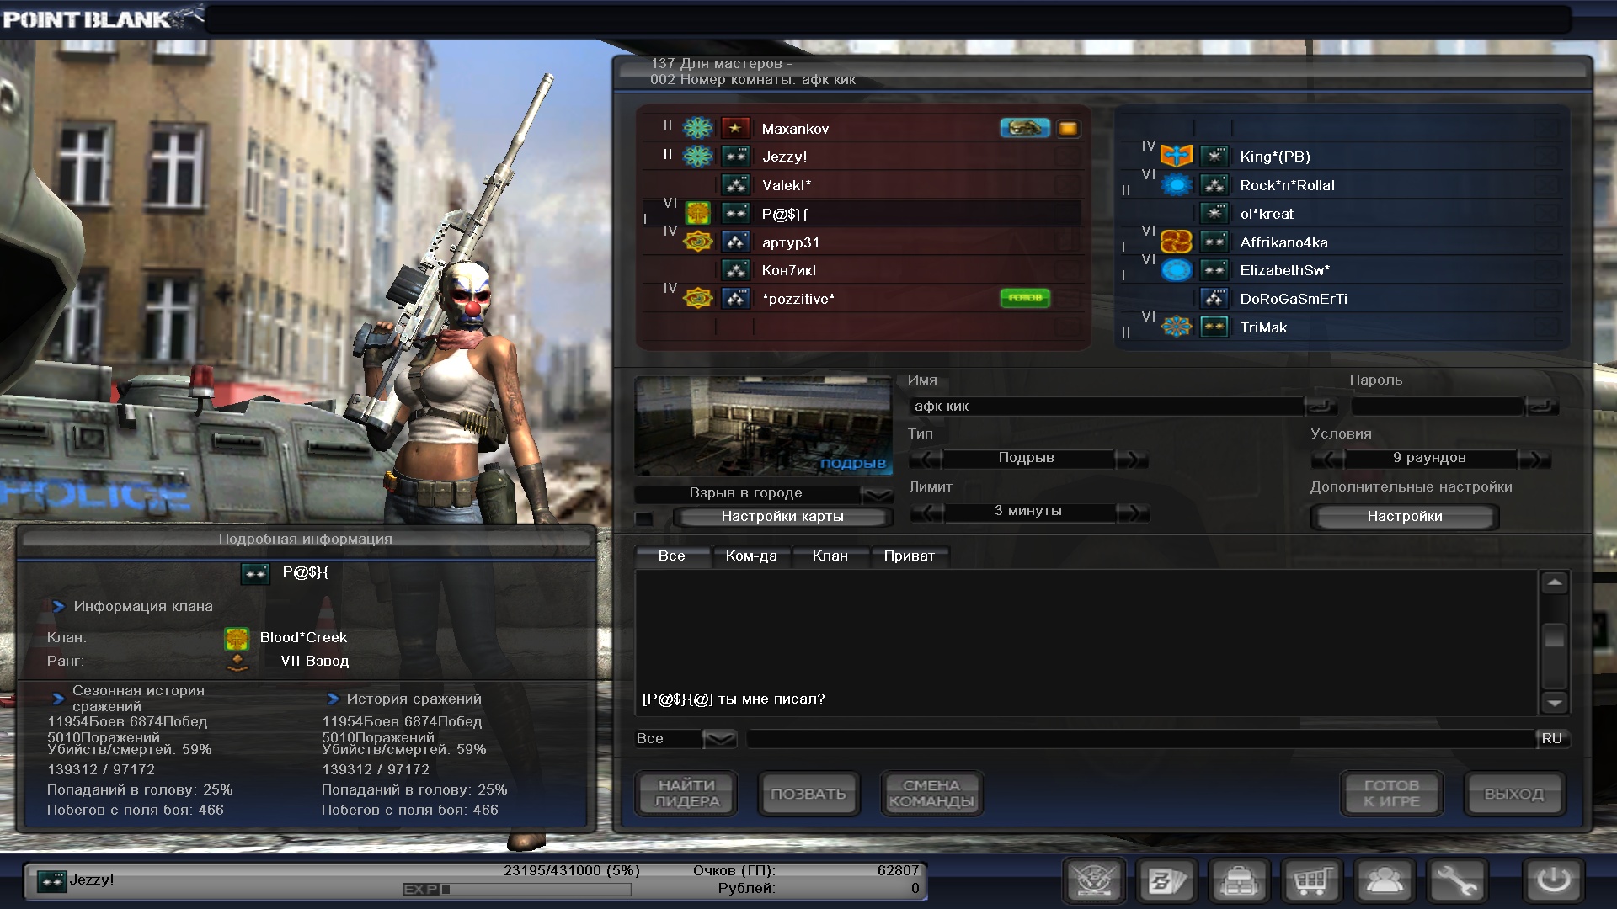Click the power exit icon
This screenshot has height=909, width=1617.
[1553, 881]
